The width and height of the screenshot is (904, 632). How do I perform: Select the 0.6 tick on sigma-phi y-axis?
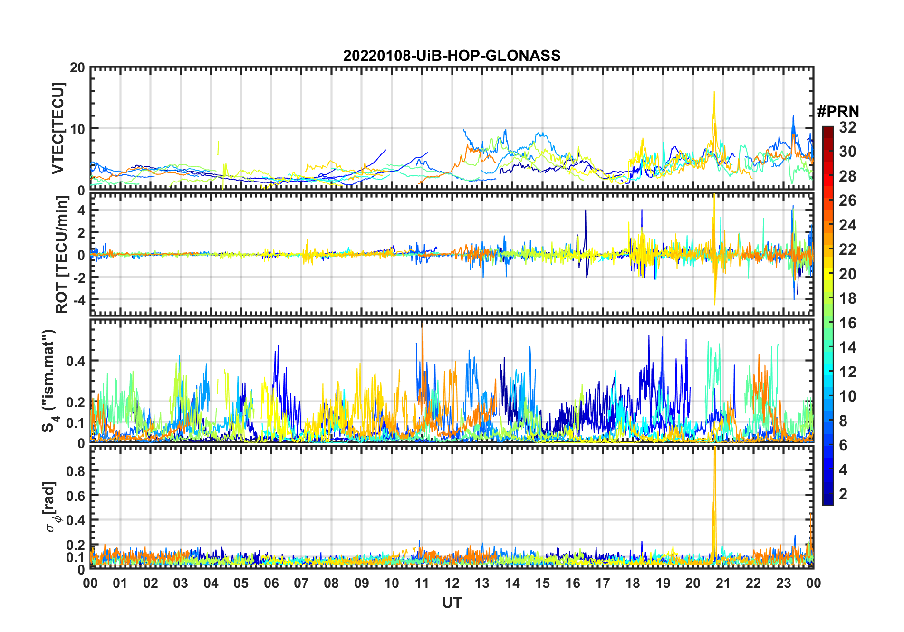pyautogui.click(x=76, y=496)
